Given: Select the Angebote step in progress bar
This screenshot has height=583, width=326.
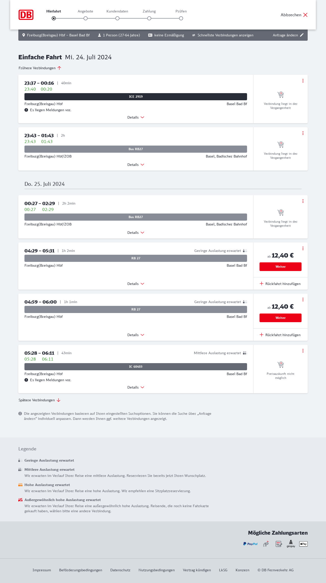Looking at the screenshot, I should pyautogui.click(x=86, y=18).
